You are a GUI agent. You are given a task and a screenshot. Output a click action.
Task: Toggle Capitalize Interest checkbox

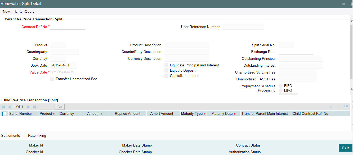click(x=167, y=76)
